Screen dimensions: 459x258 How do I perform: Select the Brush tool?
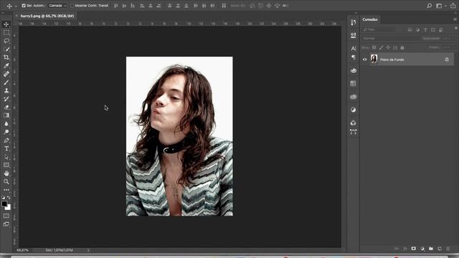6,82
